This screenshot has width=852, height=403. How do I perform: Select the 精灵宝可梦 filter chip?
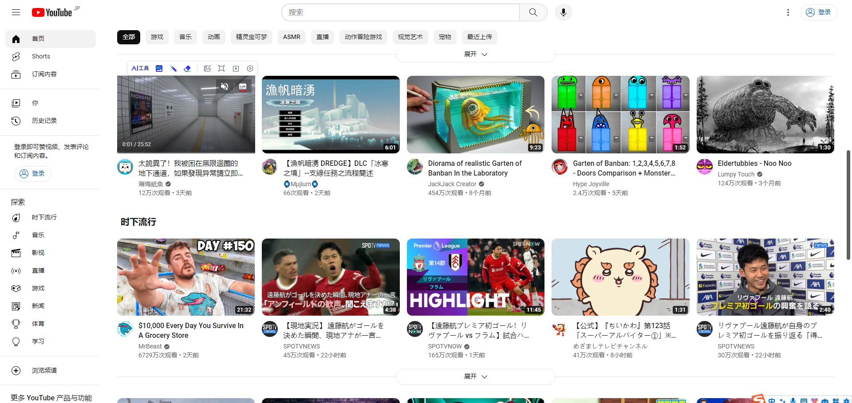coord(252,37)
